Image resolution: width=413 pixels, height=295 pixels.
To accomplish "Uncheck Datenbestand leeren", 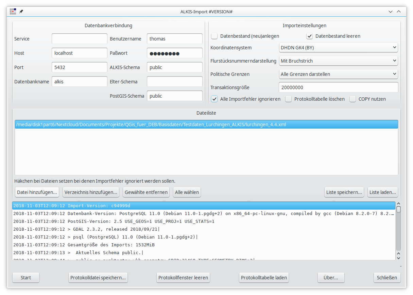I will [310, 36].
